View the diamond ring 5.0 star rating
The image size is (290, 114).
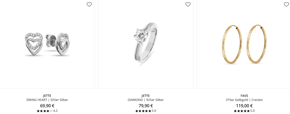[x=146, y=111]
